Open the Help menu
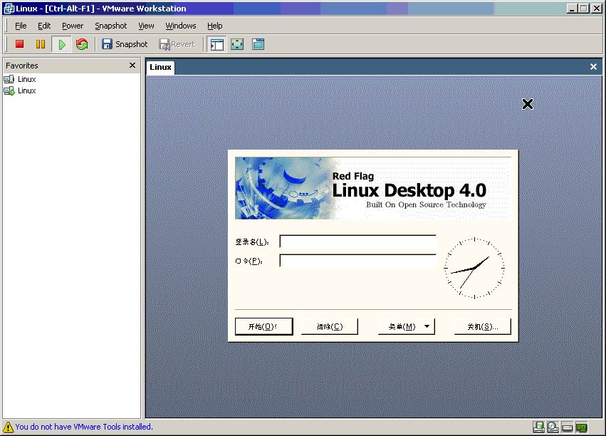Screen dimensions: 606x436 pos(215,26)
